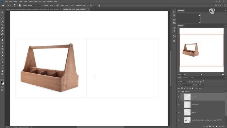This screenshot has height=128, width=227.
Task: Open Smoothing value dropdown
Action: 88,6
